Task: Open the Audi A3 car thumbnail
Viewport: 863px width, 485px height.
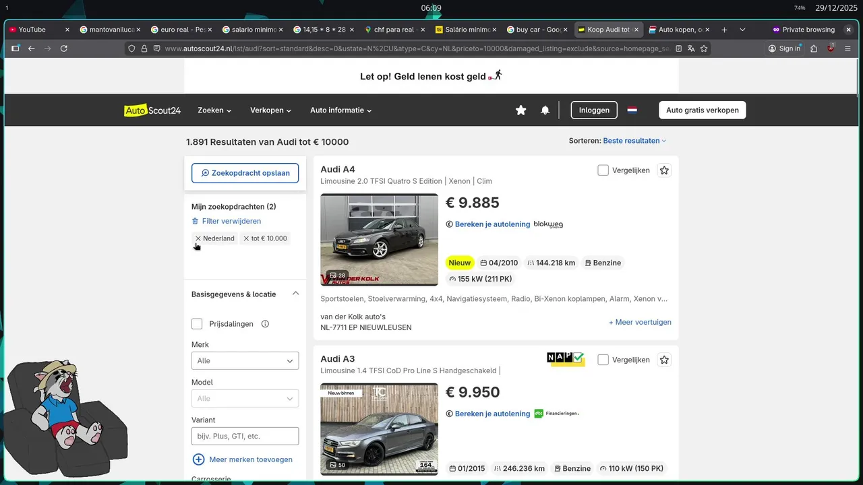Action: [x=379, y=429]
